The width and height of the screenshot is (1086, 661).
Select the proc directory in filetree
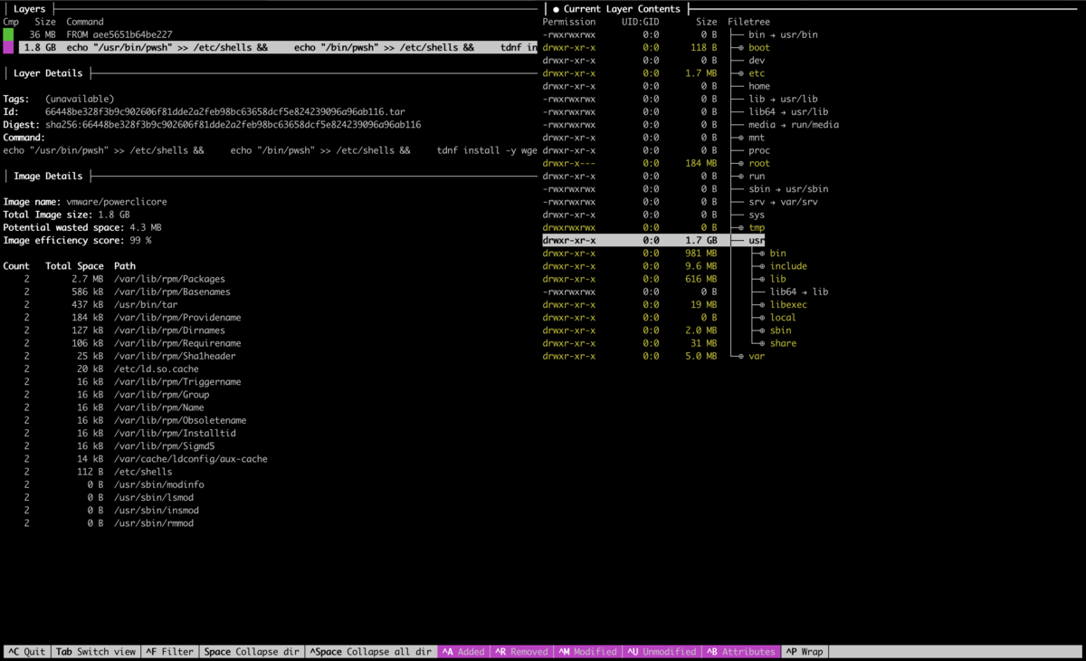tap(759, 150)
